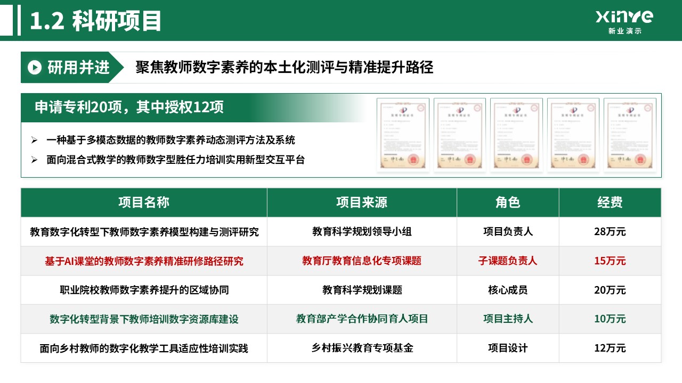Select cell 教育数字化转型下教师数字素养模型构建与测评研究
Viewport: 682px width, 383px height.
[x=144, y=232]
